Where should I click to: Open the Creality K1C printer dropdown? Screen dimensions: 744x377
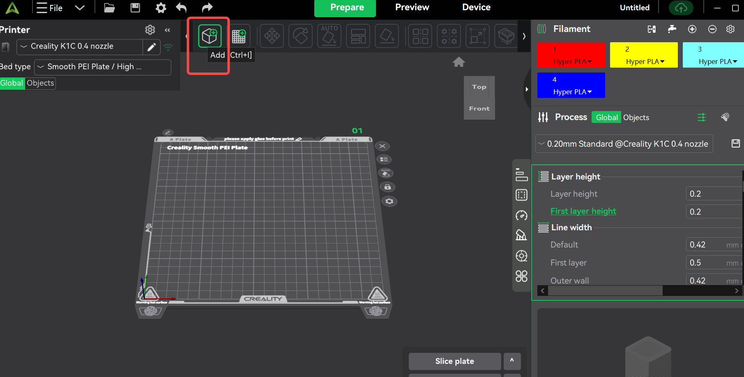79,47
